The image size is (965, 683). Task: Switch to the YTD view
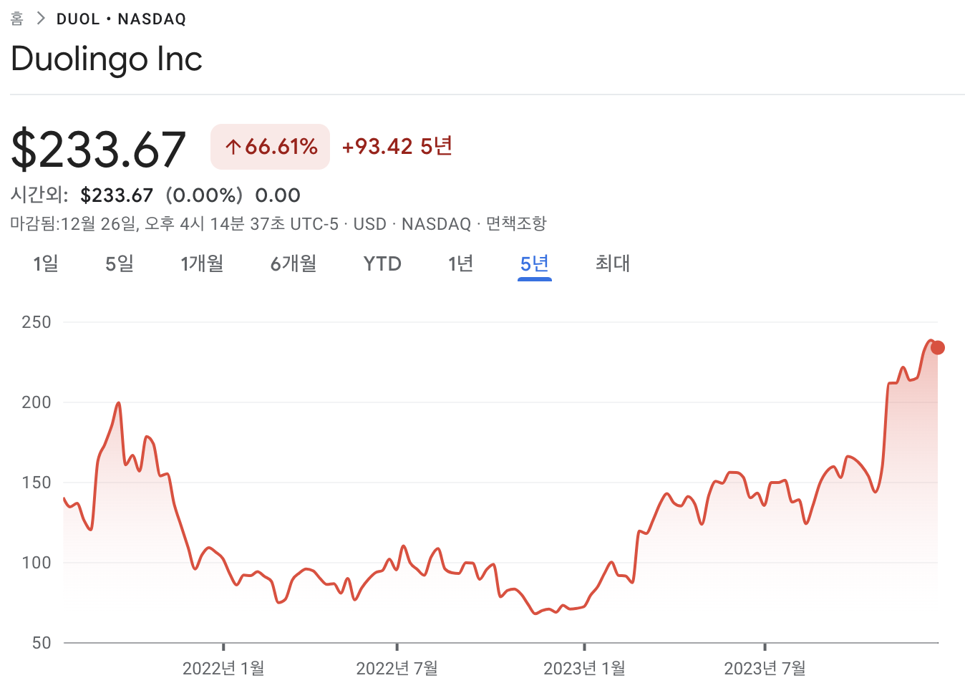coord(382,263)
